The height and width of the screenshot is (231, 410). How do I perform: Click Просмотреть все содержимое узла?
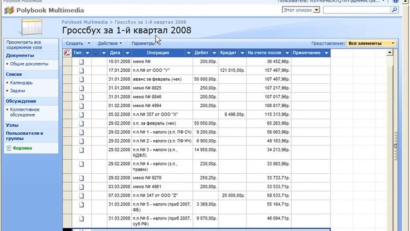click(24, 45)
